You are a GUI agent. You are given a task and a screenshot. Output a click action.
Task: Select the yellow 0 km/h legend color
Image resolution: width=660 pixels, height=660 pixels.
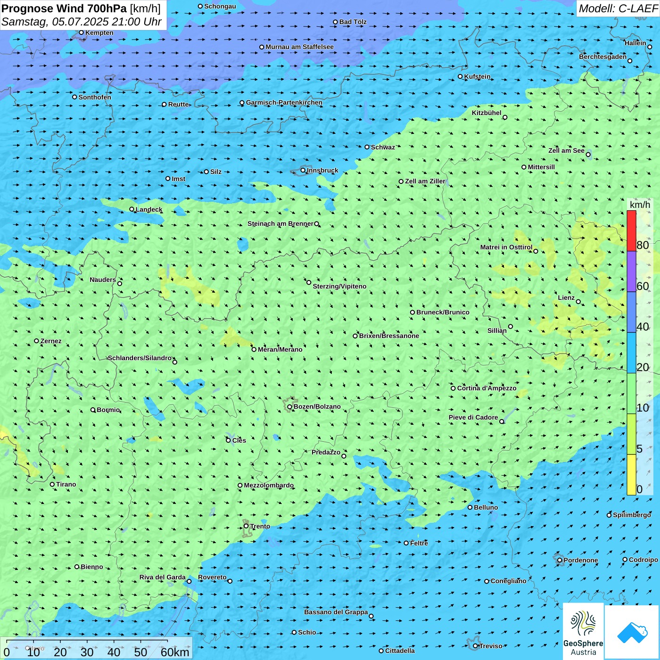[x=631, y=475]
